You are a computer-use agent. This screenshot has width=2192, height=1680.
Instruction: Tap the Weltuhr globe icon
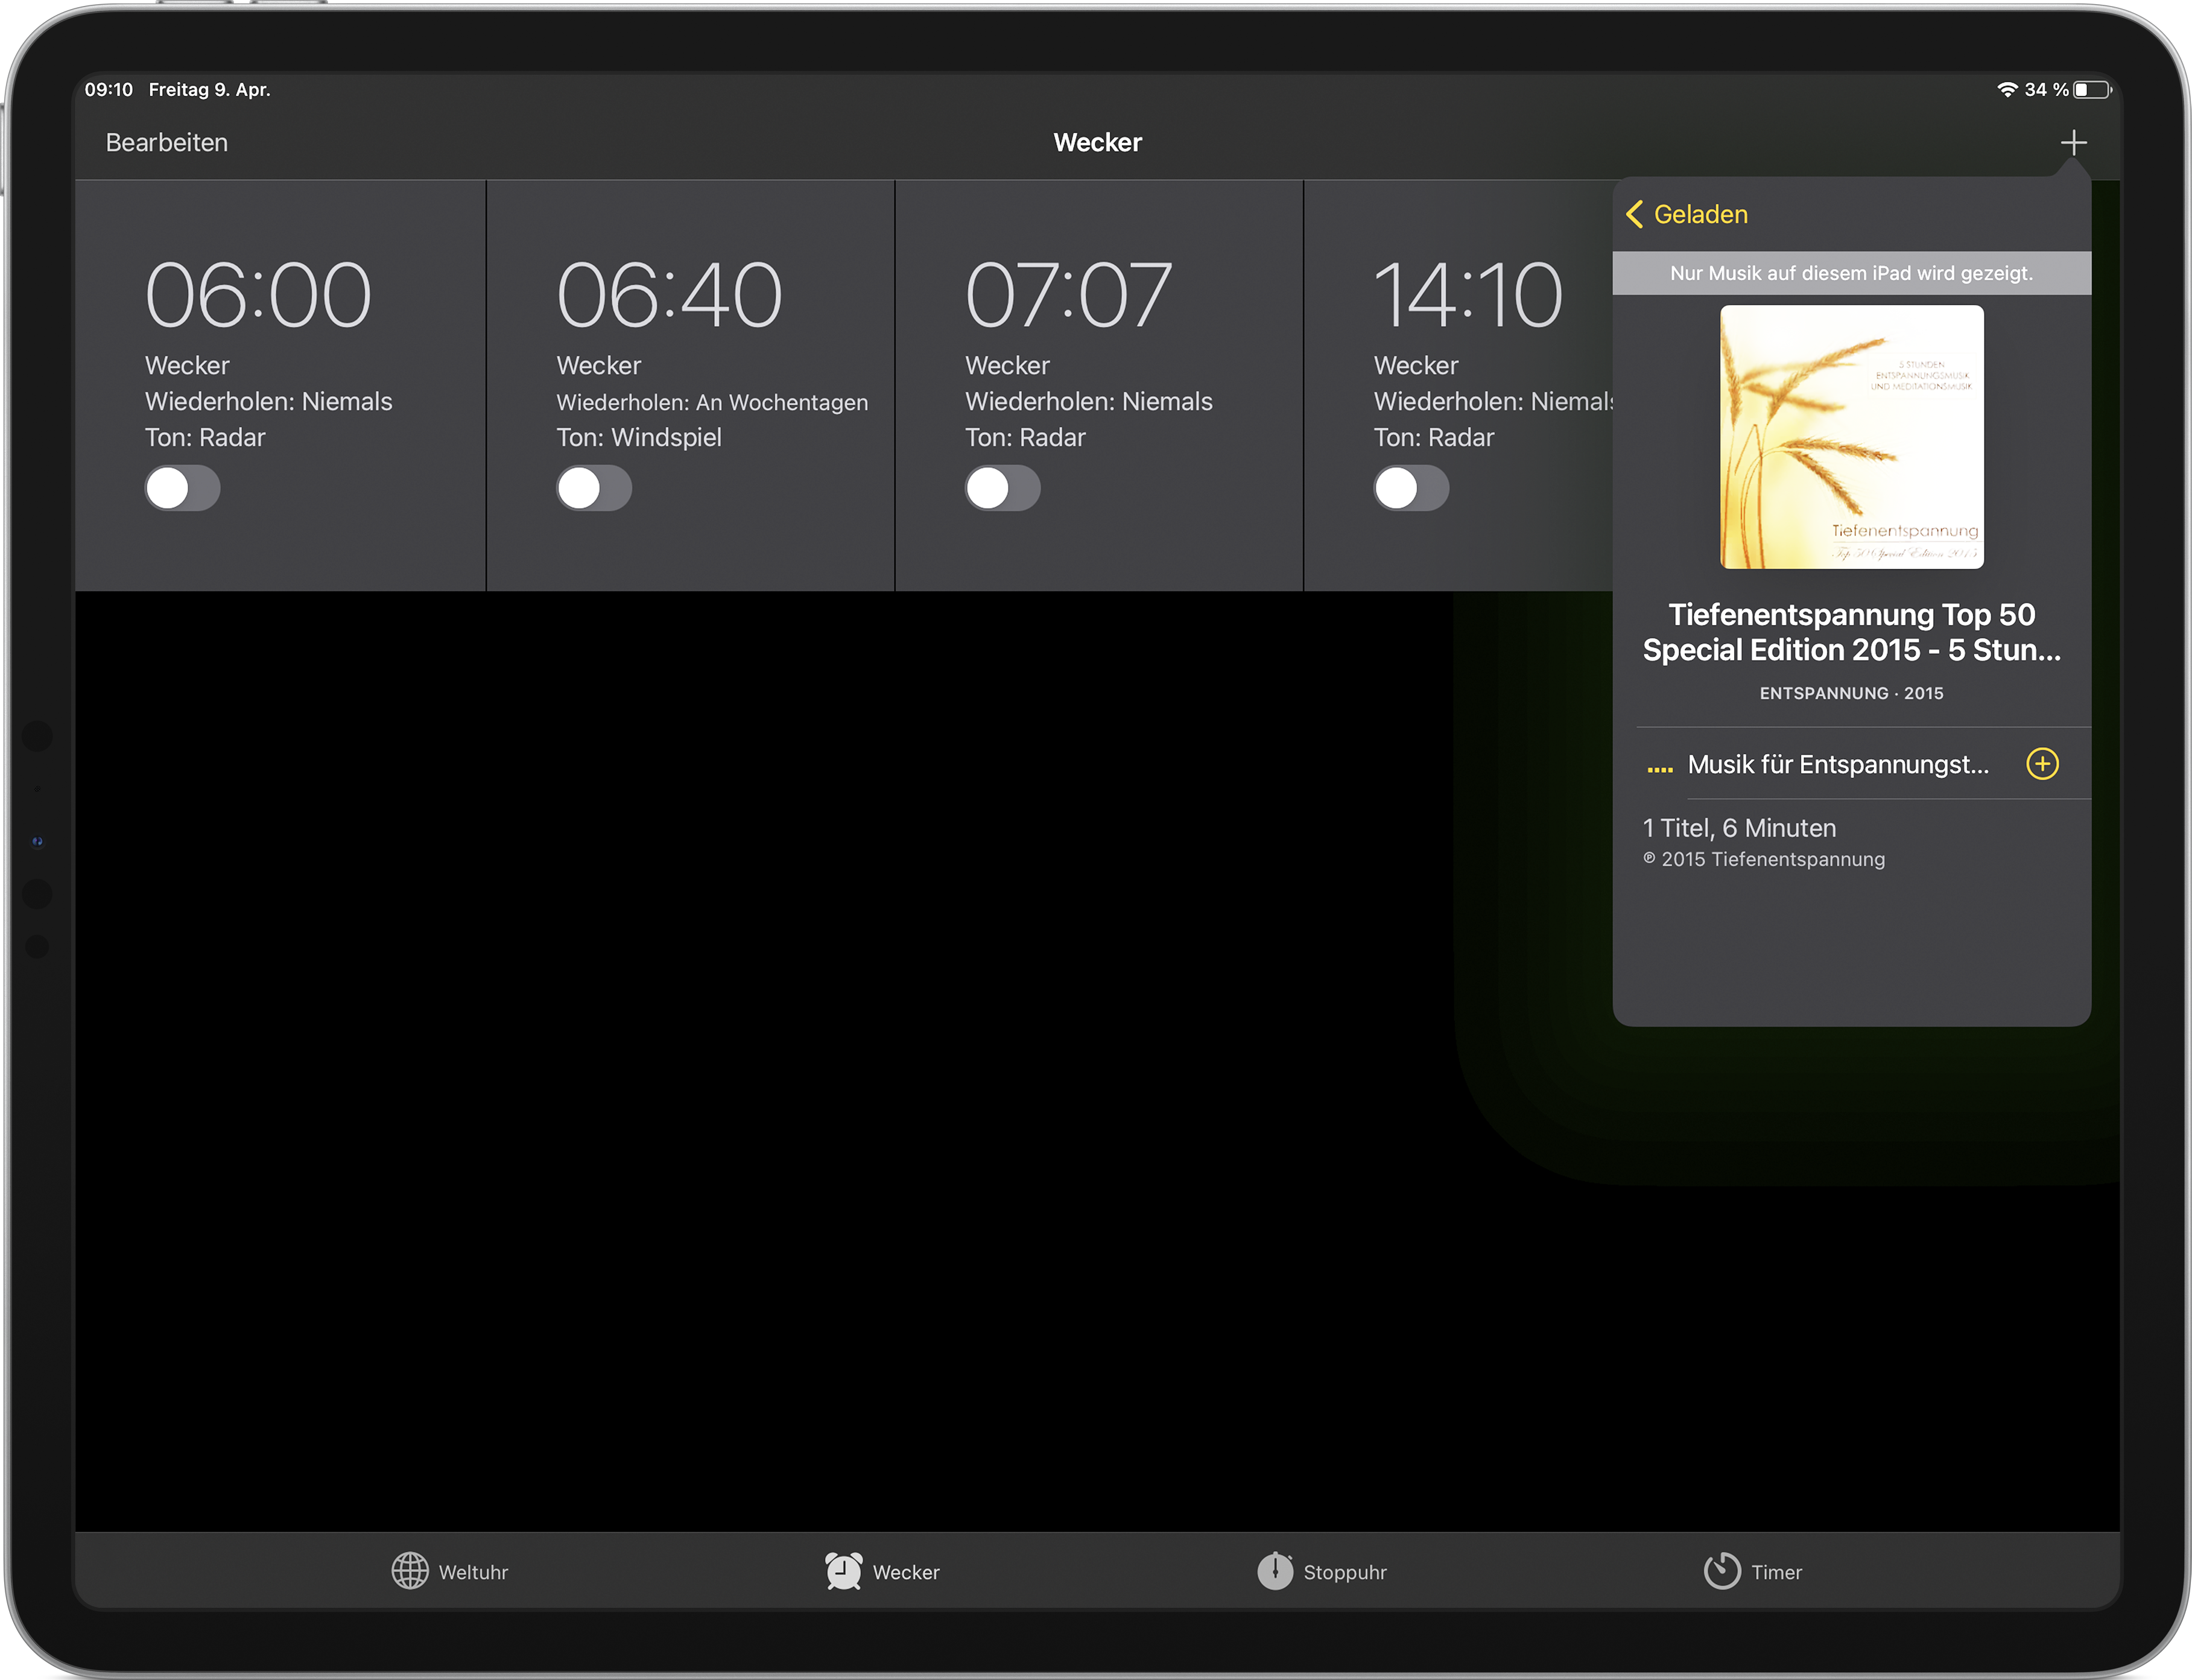(410, 1571)
